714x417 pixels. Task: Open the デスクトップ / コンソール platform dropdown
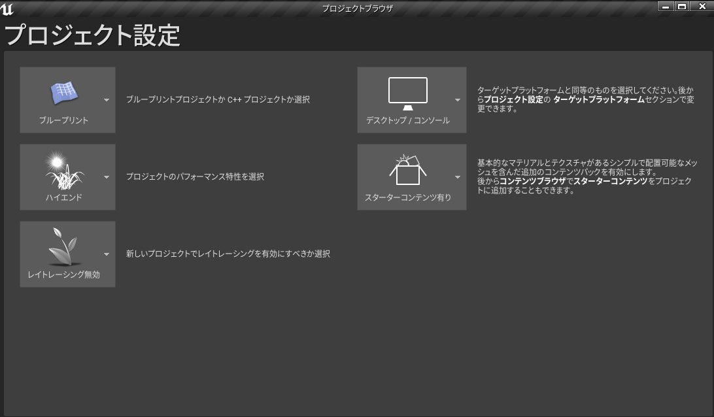pyautogui.click(x=458, y=100)
